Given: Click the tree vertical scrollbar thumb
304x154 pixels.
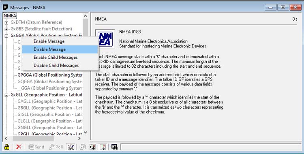Looking at the screenshot, I should [x=85, y=27].
